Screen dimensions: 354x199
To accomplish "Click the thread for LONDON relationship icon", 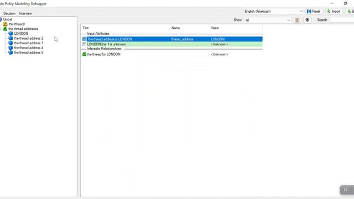I will pos(84,54).
